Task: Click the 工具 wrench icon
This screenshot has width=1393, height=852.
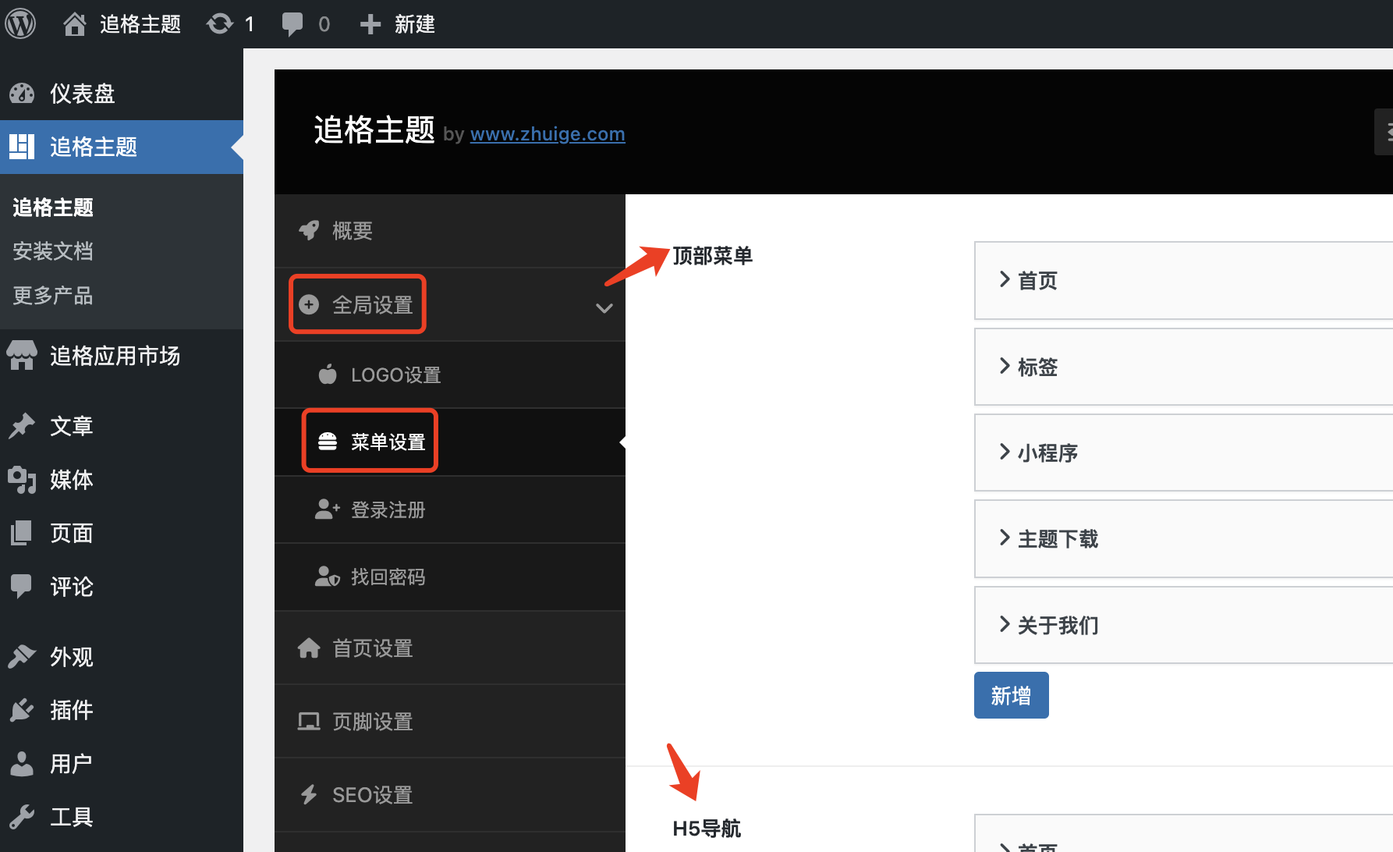Action: [22, 817]
